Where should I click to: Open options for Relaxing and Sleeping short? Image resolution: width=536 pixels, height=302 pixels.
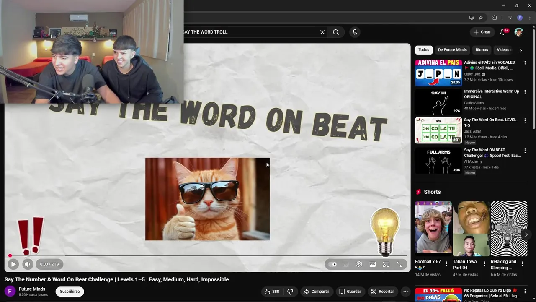tap(522, 264)
